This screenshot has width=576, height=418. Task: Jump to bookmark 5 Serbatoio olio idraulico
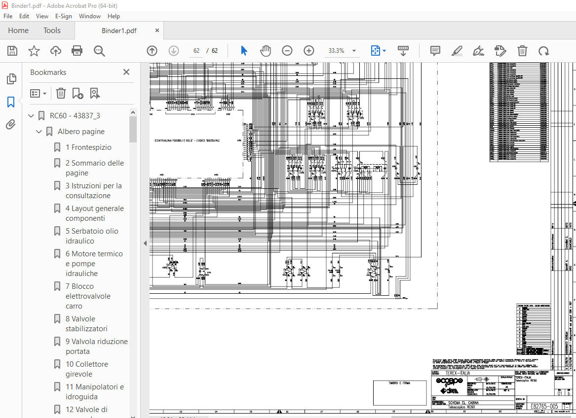92,236
